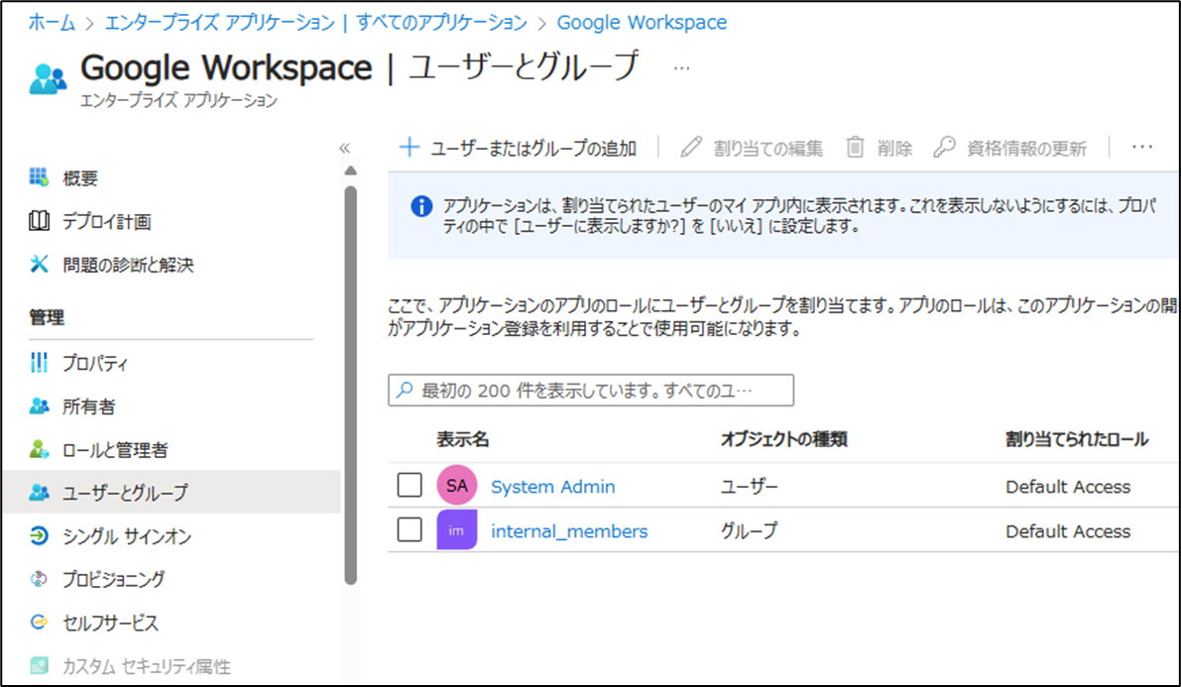The width and height of the screenshot is (1181, 687).
Task: Select the System Admin row checkbox
Action: 410,485
